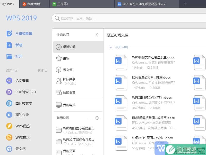Open folder WPS如何显示或隐藏...
206x155 pixels.
click(78, 130)
